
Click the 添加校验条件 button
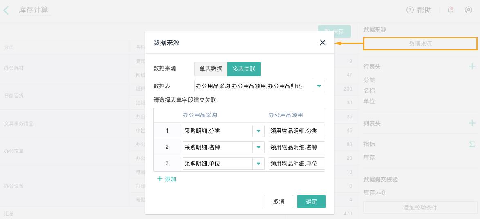[420, 208]
